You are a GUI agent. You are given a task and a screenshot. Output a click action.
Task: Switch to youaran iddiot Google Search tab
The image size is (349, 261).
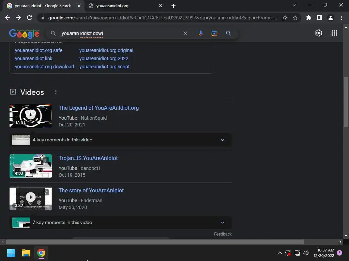43,6
